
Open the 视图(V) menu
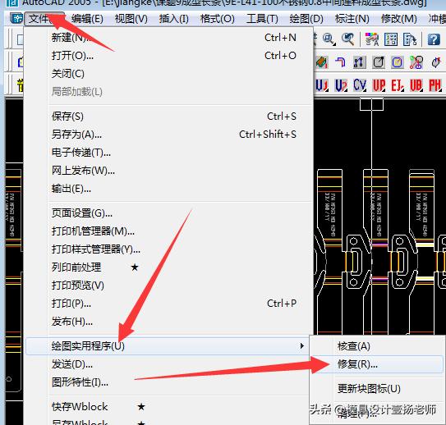[131, 19]
